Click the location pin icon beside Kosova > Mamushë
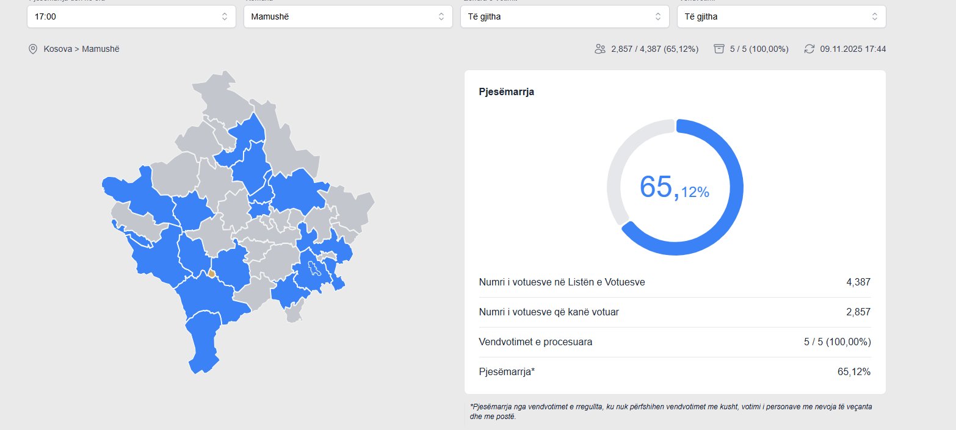956x430 pixels. click(x=33, y=49)
